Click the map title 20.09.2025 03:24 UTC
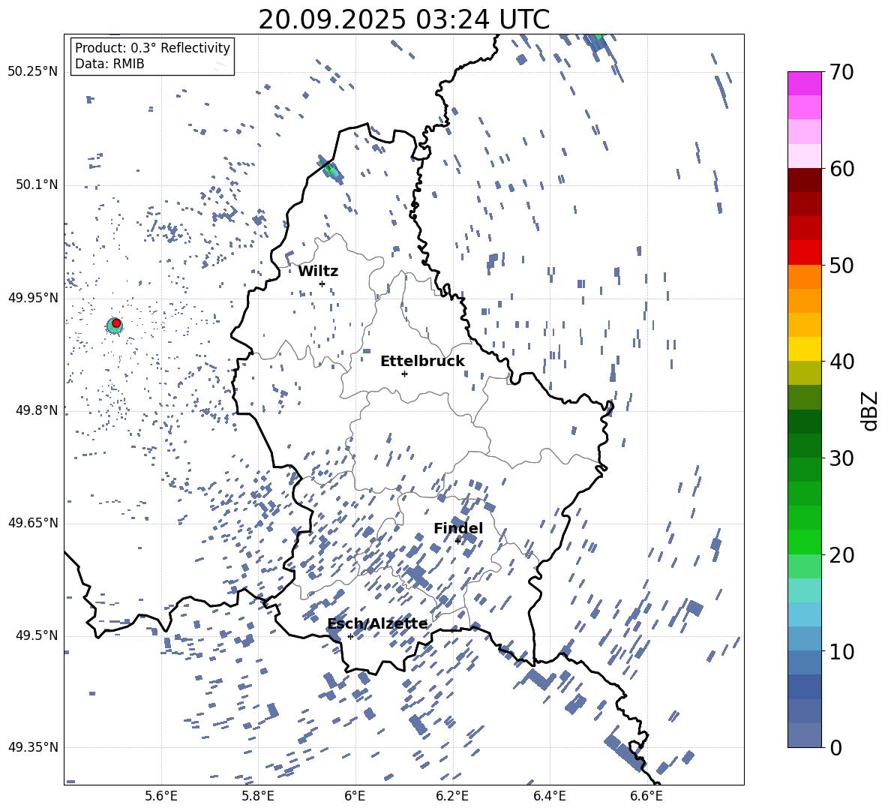 click(x=403, y=20)
